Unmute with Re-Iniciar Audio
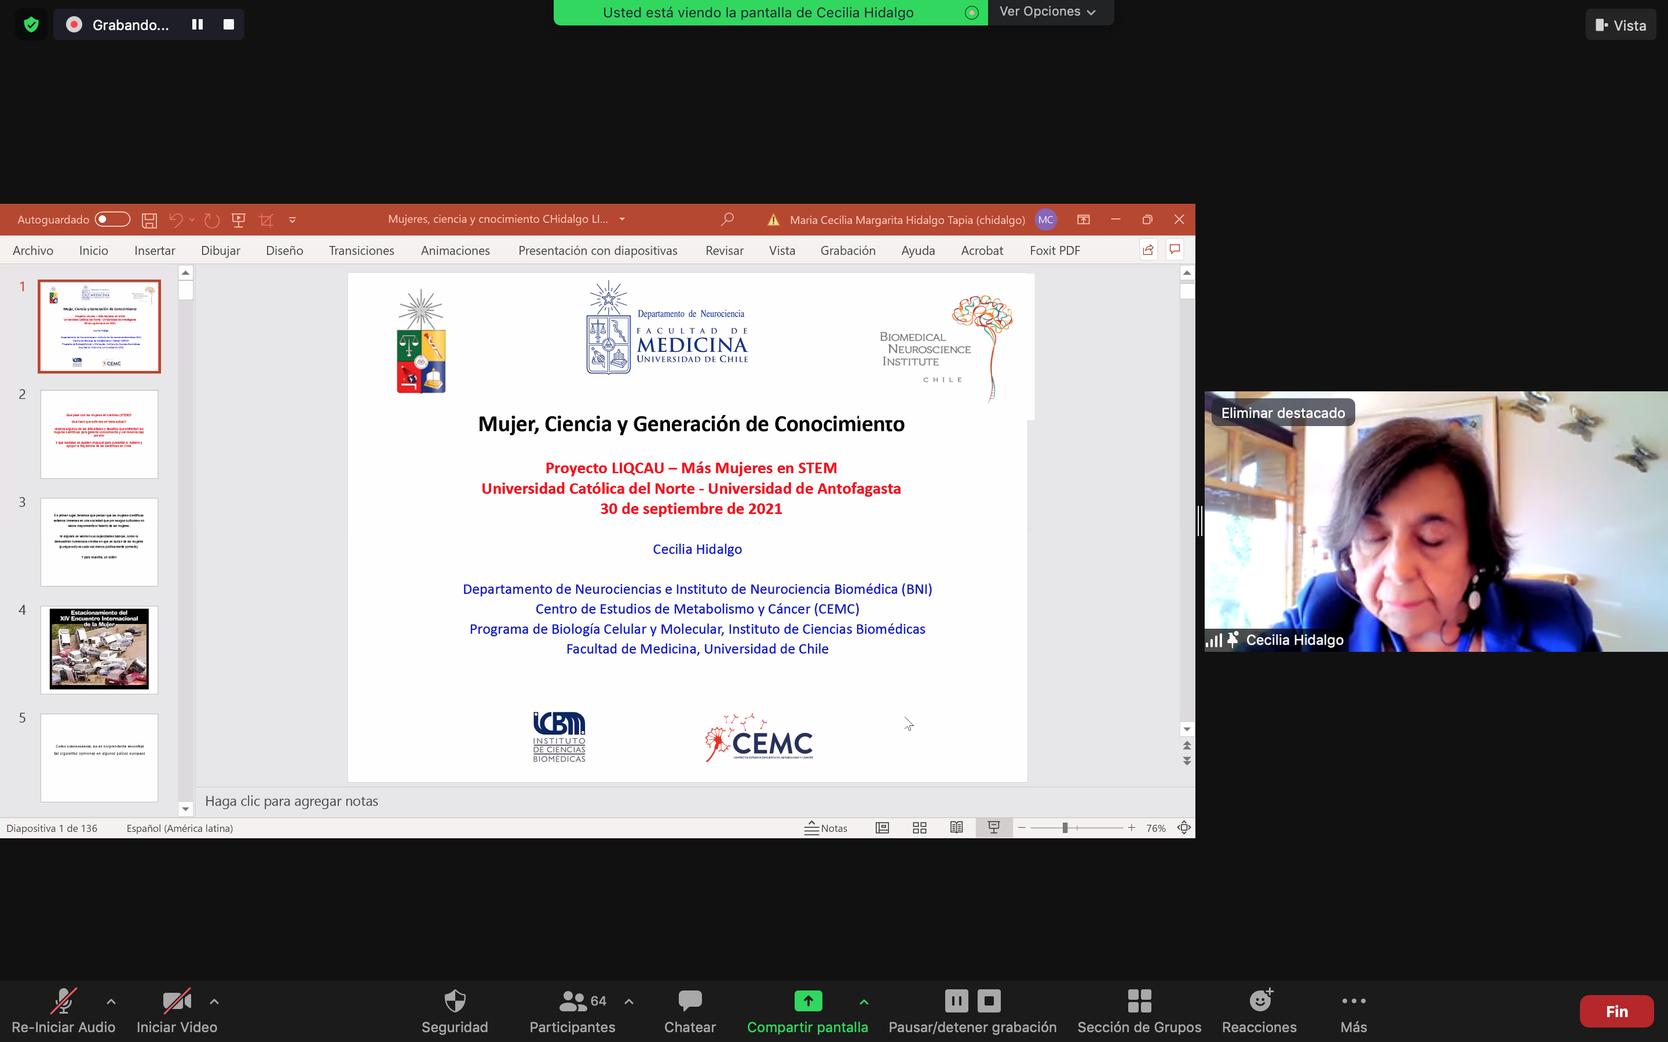 (x=63, y=1001)
